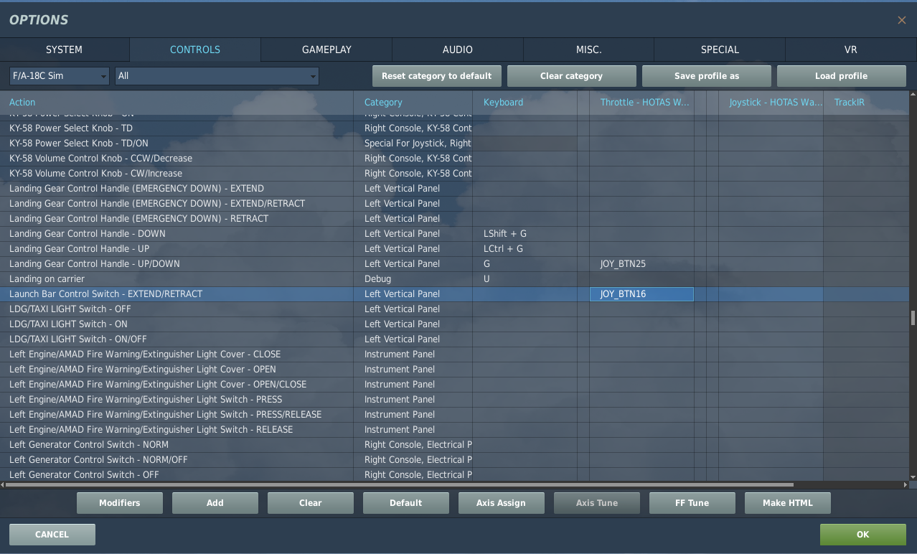Select Left Generator Control Switch - NORM/OFF row
917x554 pixels.
[454, 460]
